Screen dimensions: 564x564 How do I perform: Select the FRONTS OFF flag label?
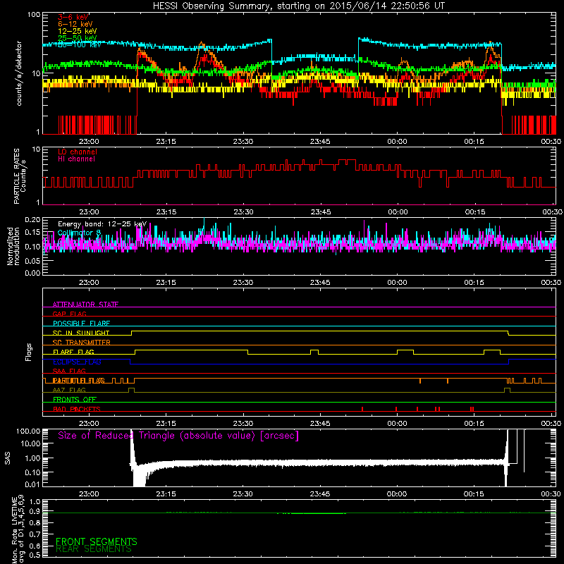coord(75,399)
